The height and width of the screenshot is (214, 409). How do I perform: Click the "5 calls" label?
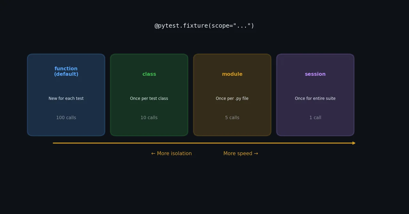(x=232, y=118)
